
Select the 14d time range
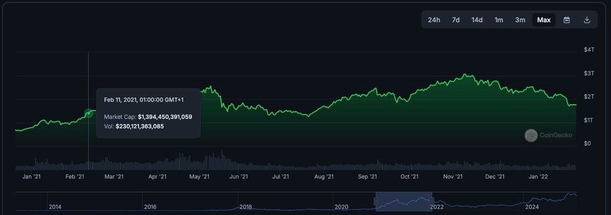click(x=477, y=20)
